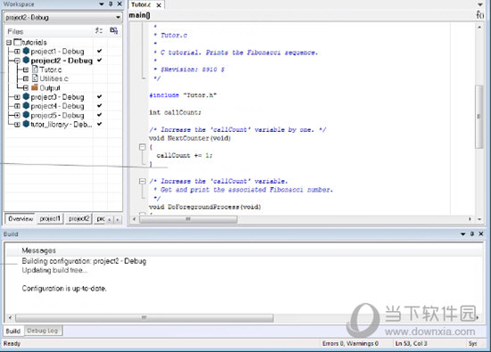Switch to the Build log tab
This screenshot has width=491, height=352.
click(x=13, y=331)
